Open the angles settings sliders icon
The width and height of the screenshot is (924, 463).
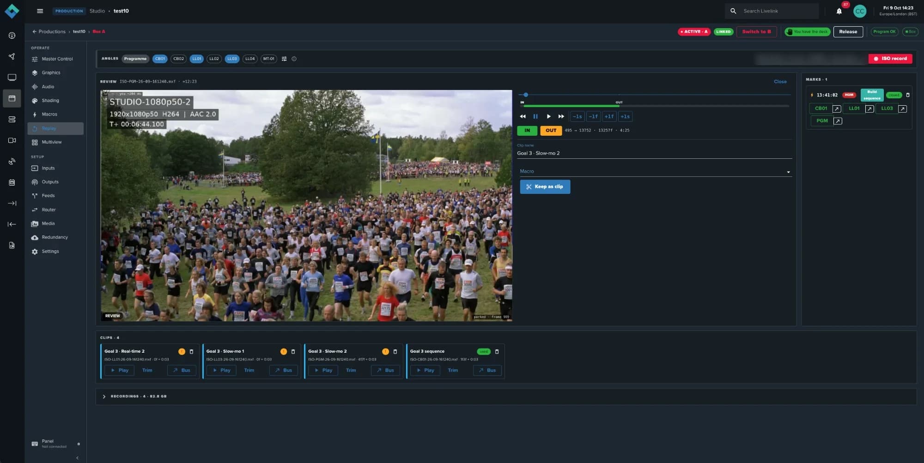284,59
